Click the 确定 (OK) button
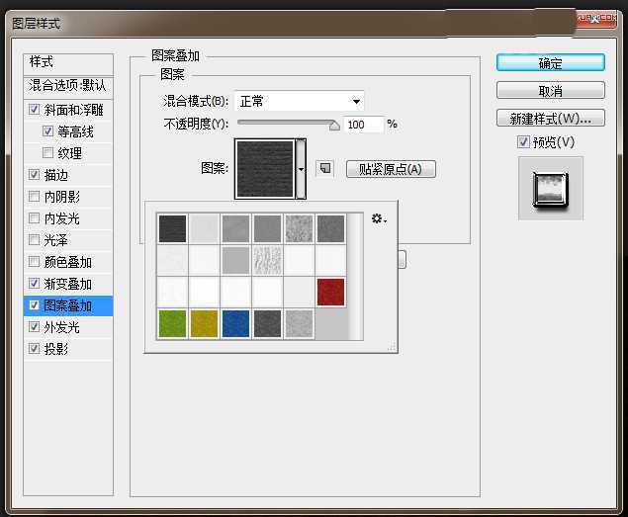This screenshot has height=517, width=628. [550, 63]
